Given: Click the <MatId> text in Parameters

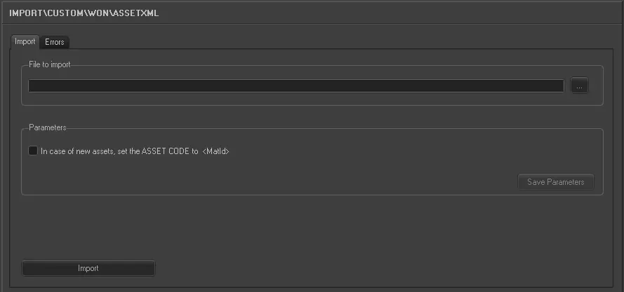Looking at the screenshot, I should pos(216,151).
